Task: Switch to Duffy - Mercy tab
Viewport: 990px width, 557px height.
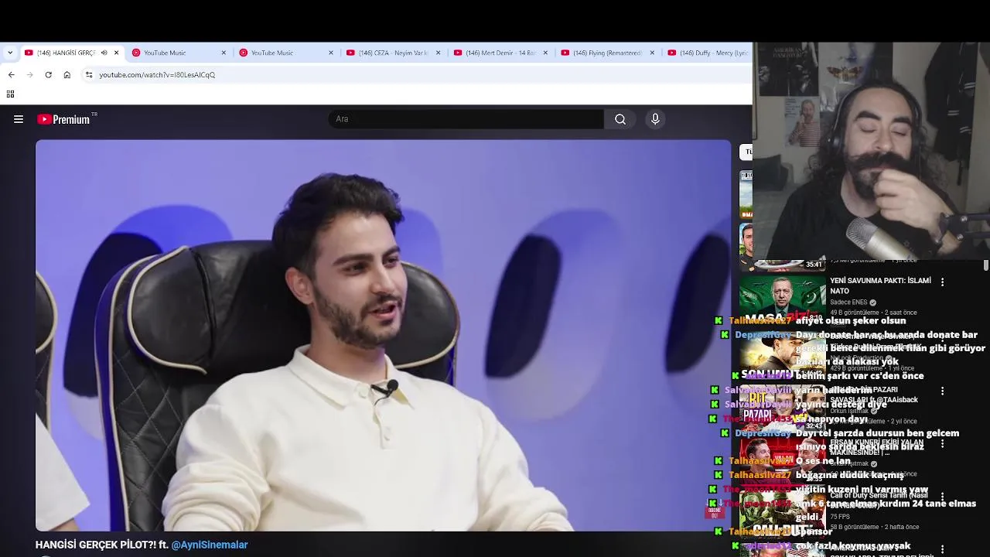Action: [x=708, y=53]
